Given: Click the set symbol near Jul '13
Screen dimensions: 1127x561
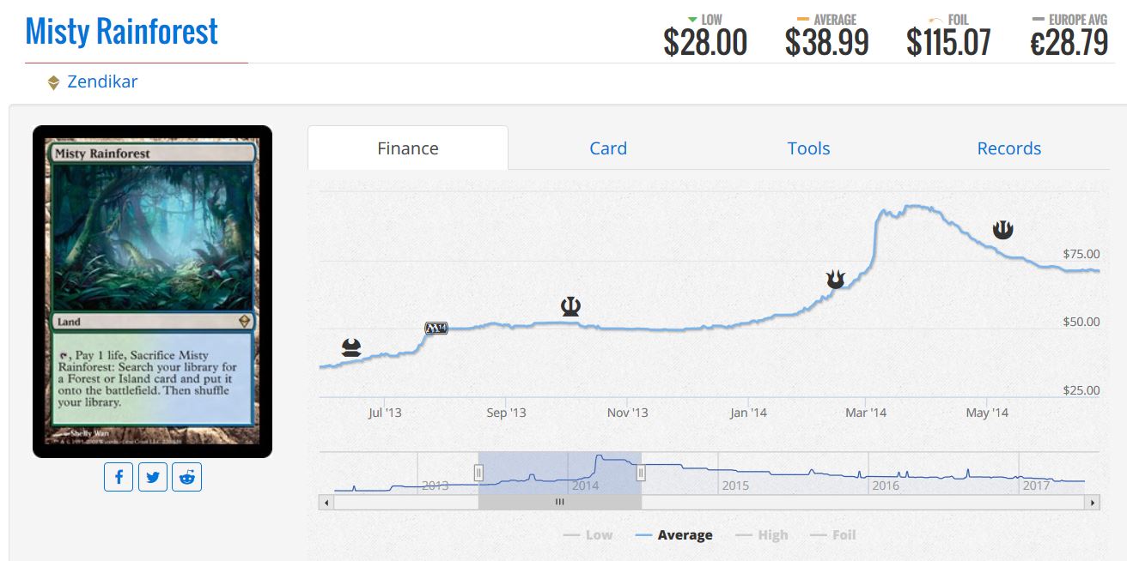Looking at the screenshot, I should point(351,347).
